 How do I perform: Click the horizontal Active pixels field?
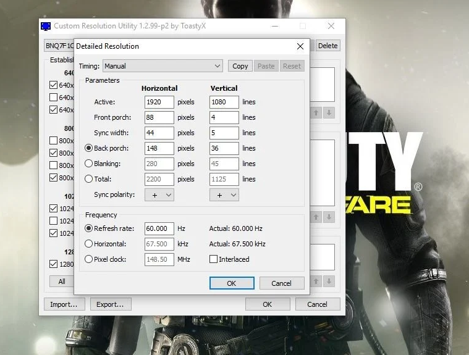pos(159,102)
